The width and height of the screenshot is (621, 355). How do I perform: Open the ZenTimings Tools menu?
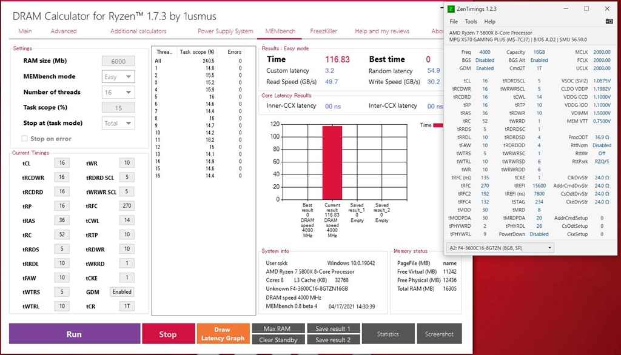(x=471, y=22)
